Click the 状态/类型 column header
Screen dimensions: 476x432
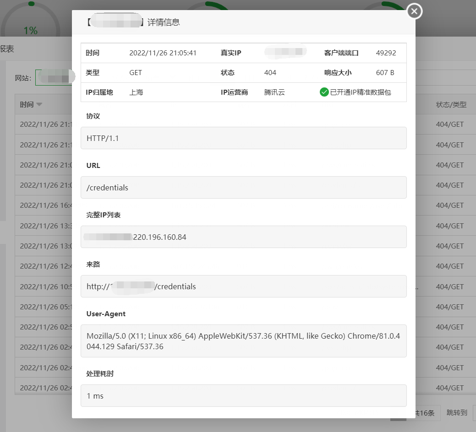(450, 104)
